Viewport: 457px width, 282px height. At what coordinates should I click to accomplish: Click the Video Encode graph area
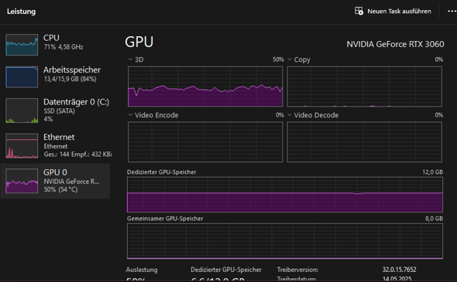(205, 142)
